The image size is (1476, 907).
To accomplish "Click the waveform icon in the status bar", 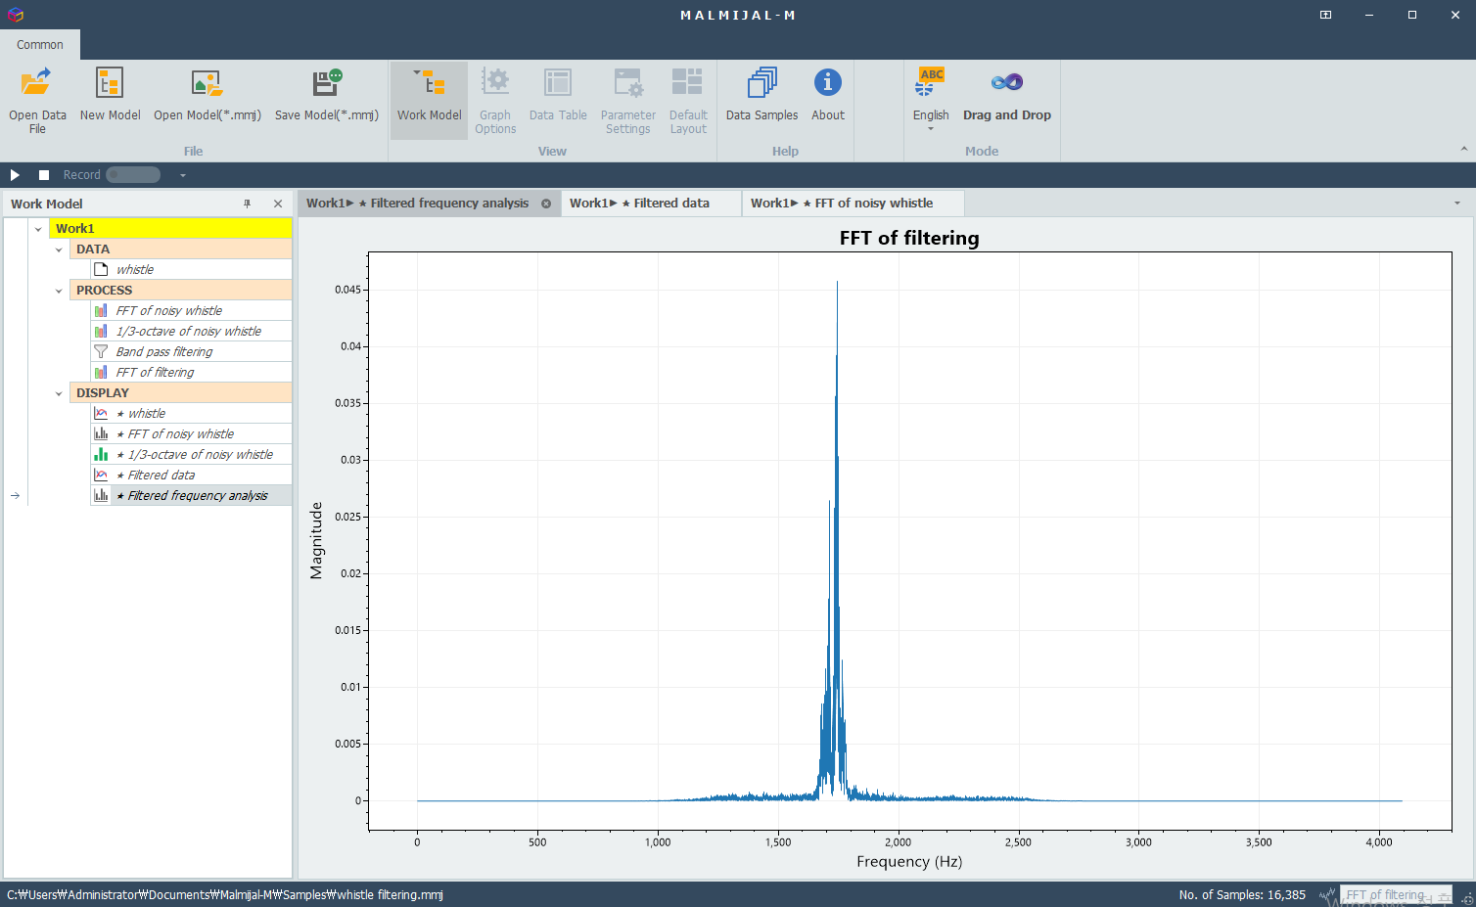I will pyautogui.click(x=1327, y=894).
